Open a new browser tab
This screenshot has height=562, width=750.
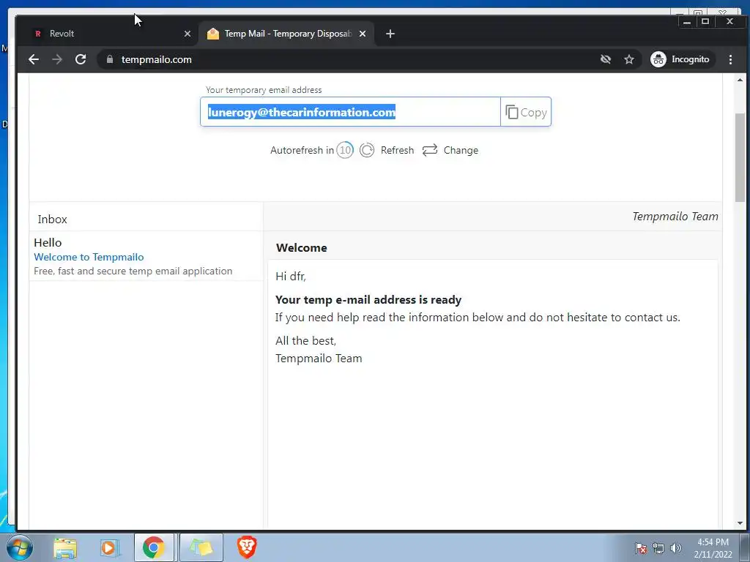pyautogui.click(x=390, y=34)
